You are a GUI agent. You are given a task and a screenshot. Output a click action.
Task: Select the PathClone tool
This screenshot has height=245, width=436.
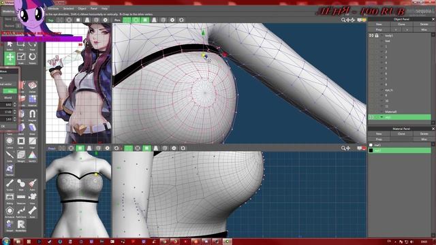pyautogui.click(x=21, y=212)
